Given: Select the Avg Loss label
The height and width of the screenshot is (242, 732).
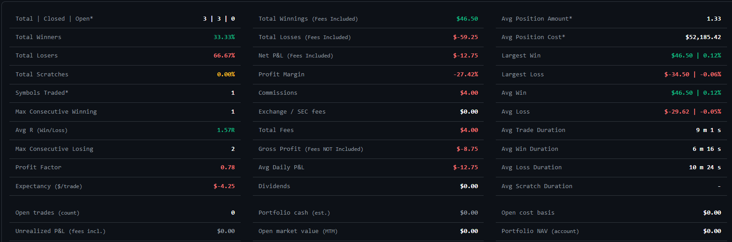Looking at the screenshot, I should pos(516,112).
